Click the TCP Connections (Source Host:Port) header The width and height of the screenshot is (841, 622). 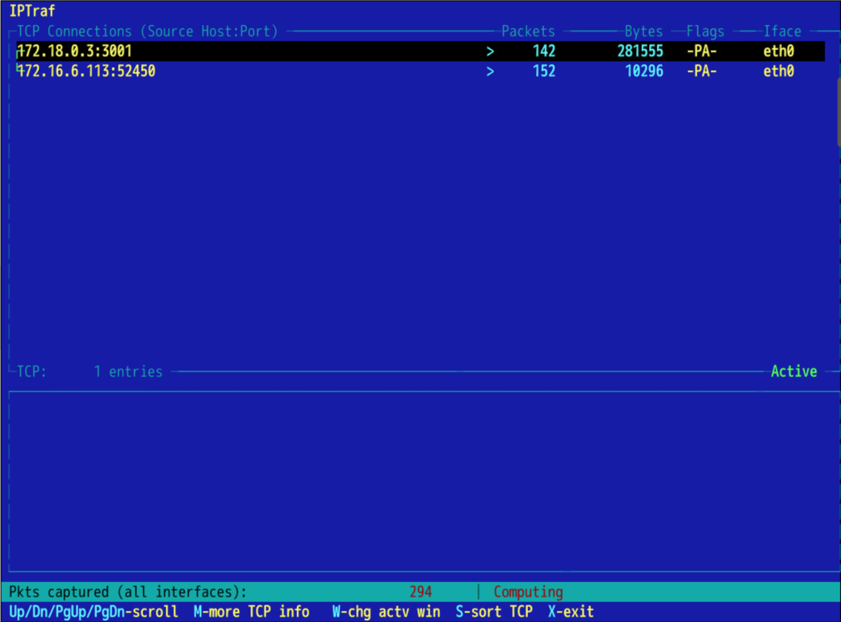click(147, 32)
